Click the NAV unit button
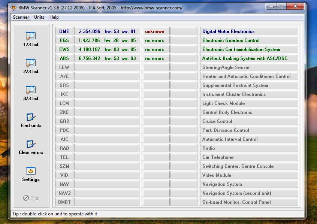 [64, 184]
